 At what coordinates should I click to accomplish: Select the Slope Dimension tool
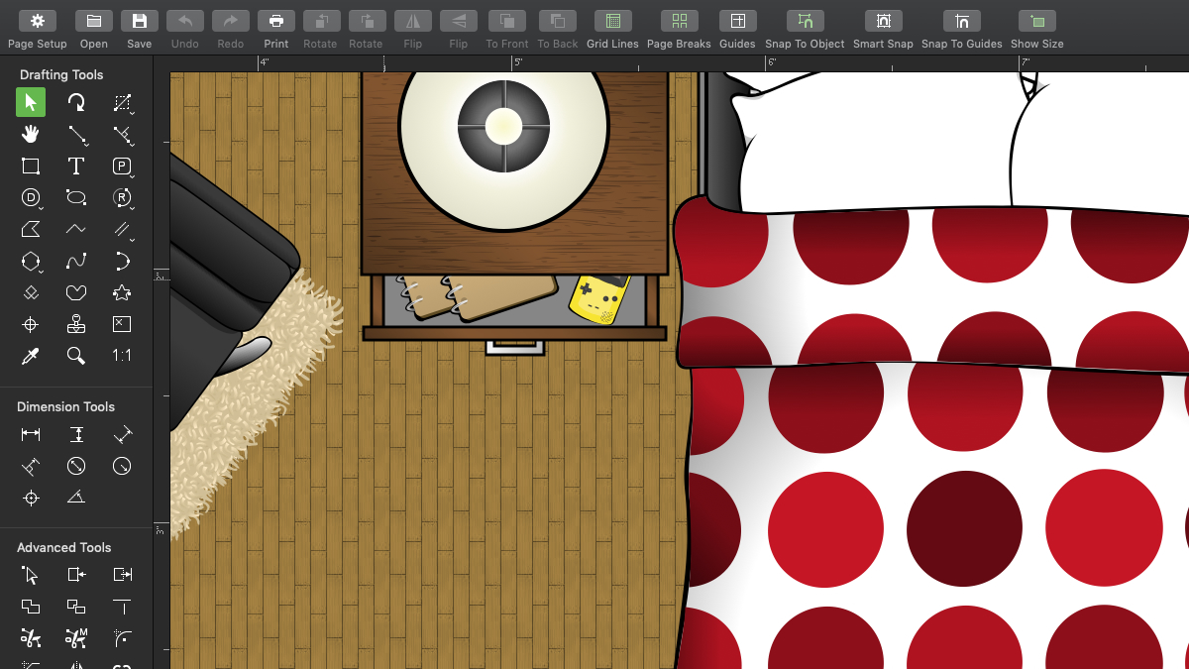coord(122,434)
